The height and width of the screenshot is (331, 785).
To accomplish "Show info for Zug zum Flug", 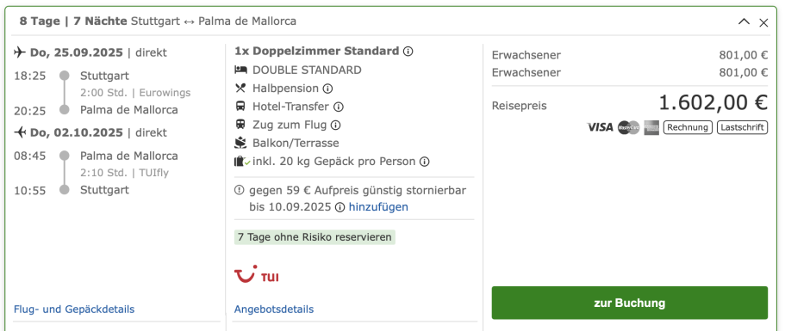I will pyautogui.click(x=336, y=125).
